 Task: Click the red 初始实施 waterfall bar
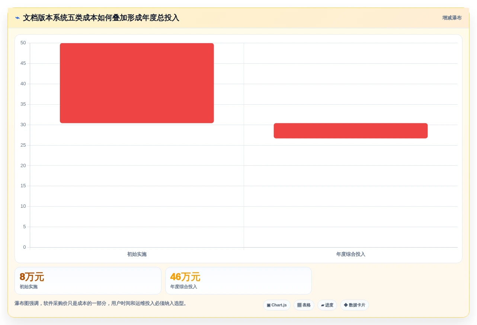137,83
